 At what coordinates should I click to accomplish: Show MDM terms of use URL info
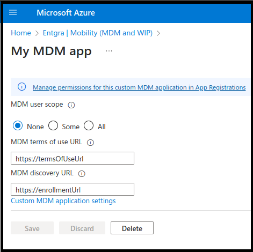tap(90, 143)
